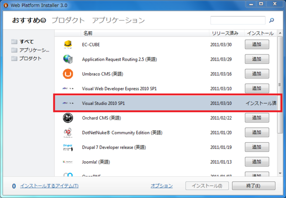286x198 pixels.
Task: Select the EC-CUBE name text
Action: click(91, 45)
